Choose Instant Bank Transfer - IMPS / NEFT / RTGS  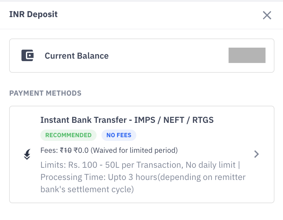point(127,120)
